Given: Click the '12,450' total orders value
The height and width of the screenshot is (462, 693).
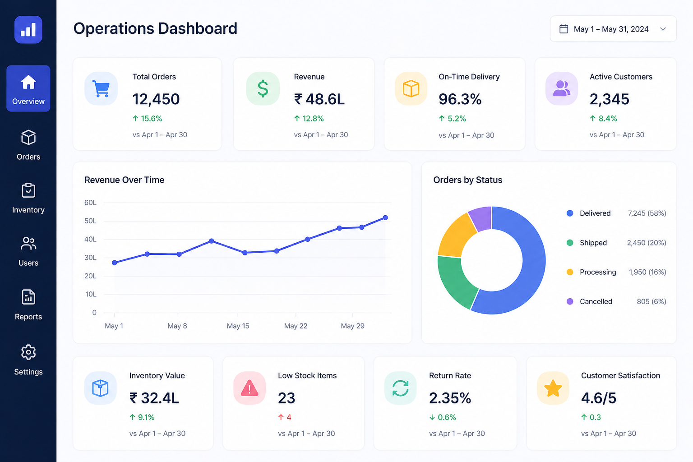Looking at the screenshot, I should 156,99.
